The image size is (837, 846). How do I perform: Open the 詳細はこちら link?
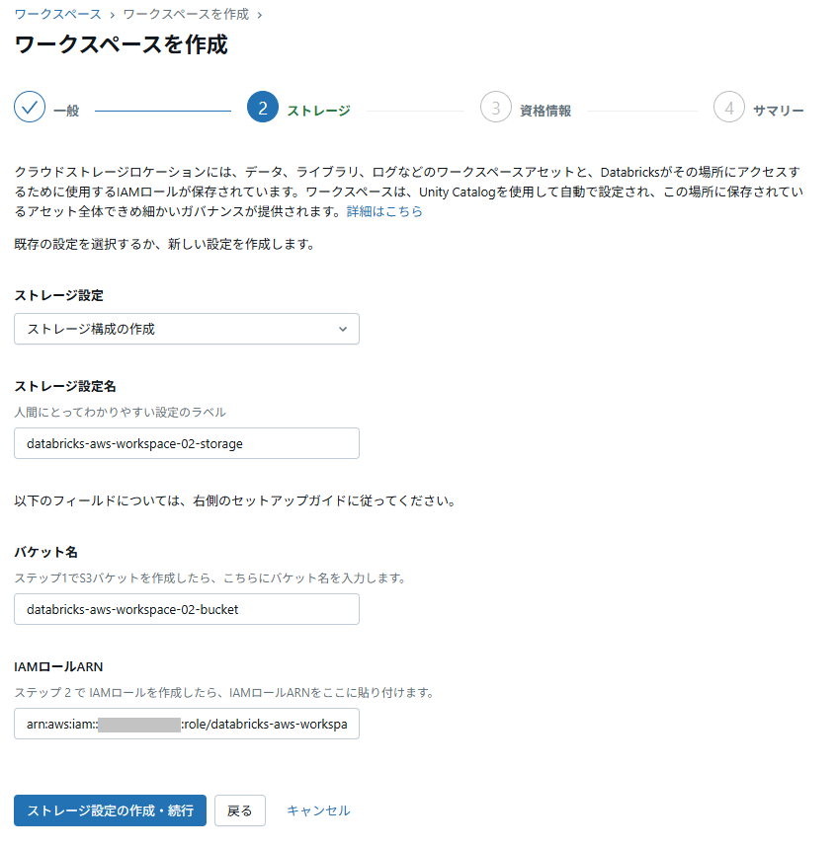[x=384, y=211]
